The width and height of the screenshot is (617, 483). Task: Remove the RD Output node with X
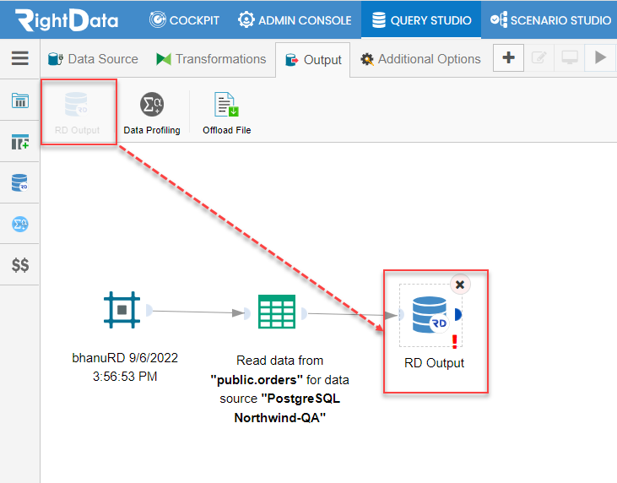tap(460, 285)
